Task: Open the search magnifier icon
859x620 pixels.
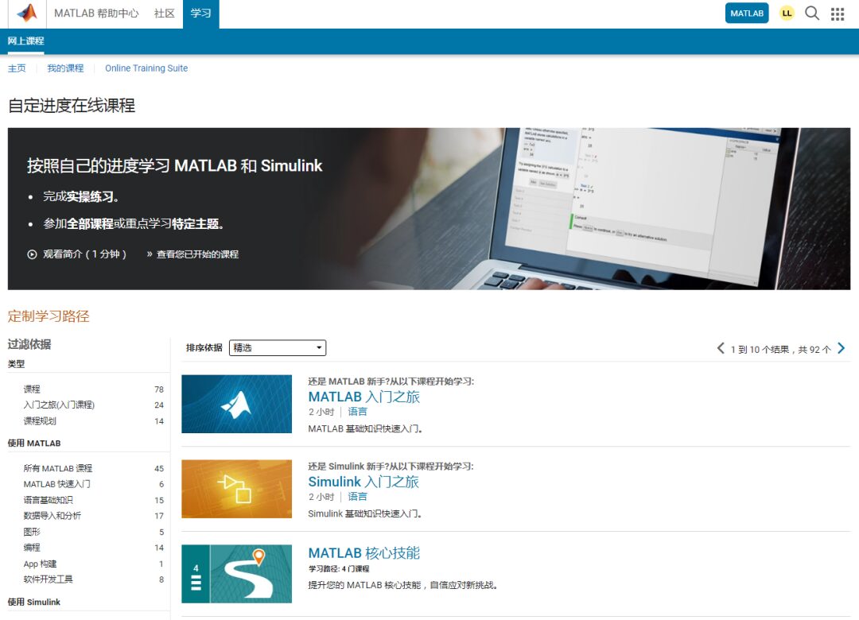Action: coord(812,14)
